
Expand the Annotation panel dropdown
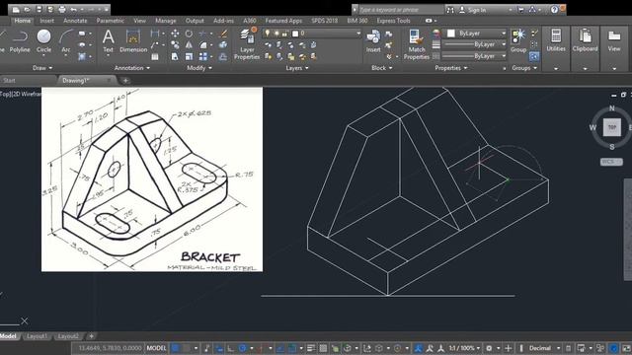click(132, 68)
